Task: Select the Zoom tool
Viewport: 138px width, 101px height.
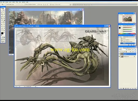Action: click(4, 30)
